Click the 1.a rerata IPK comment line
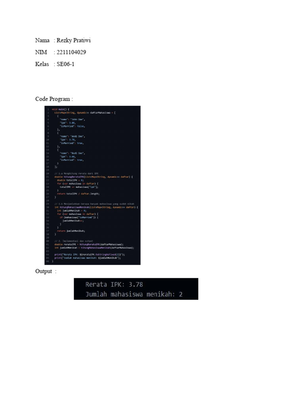The height and width of the screenshot is (406, 304). point(76,174)
